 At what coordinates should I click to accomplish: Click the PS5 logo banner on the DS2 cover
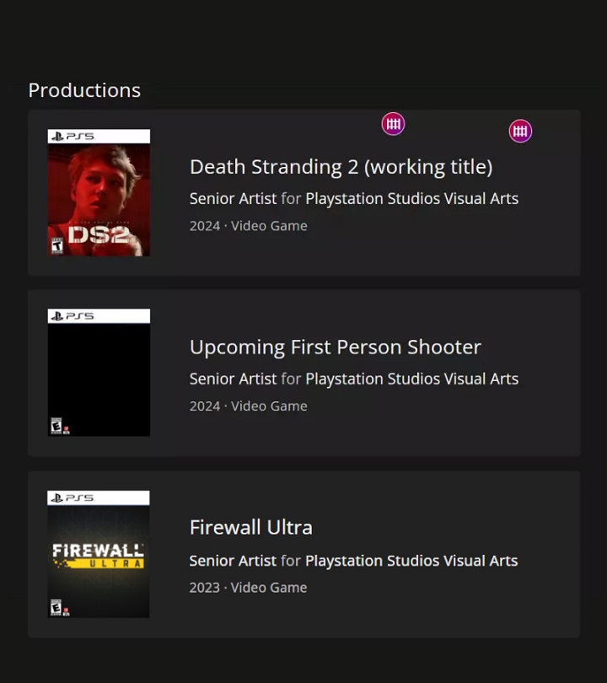tap(99, 137)
